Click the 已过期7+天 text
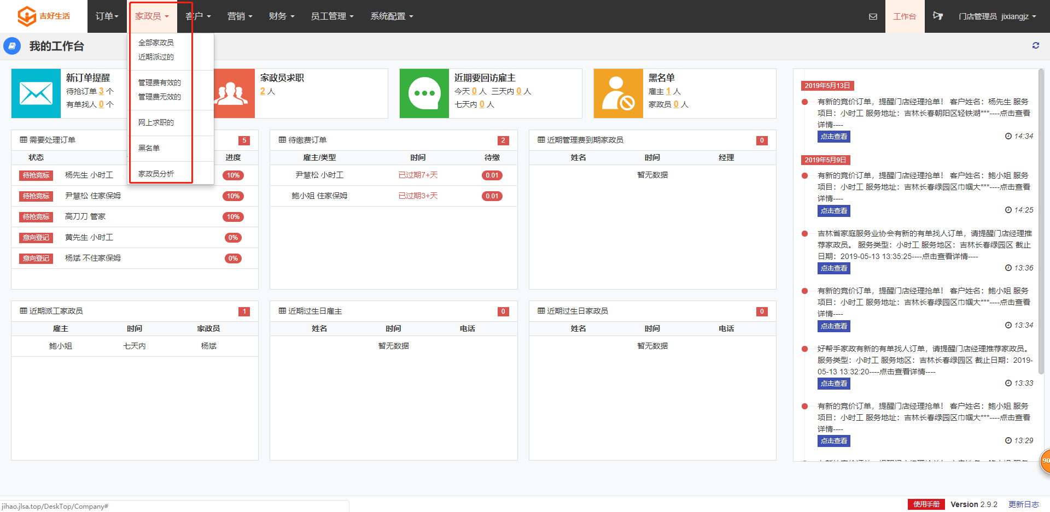This screenshot has height=512, width=1050. click(418, 175)
